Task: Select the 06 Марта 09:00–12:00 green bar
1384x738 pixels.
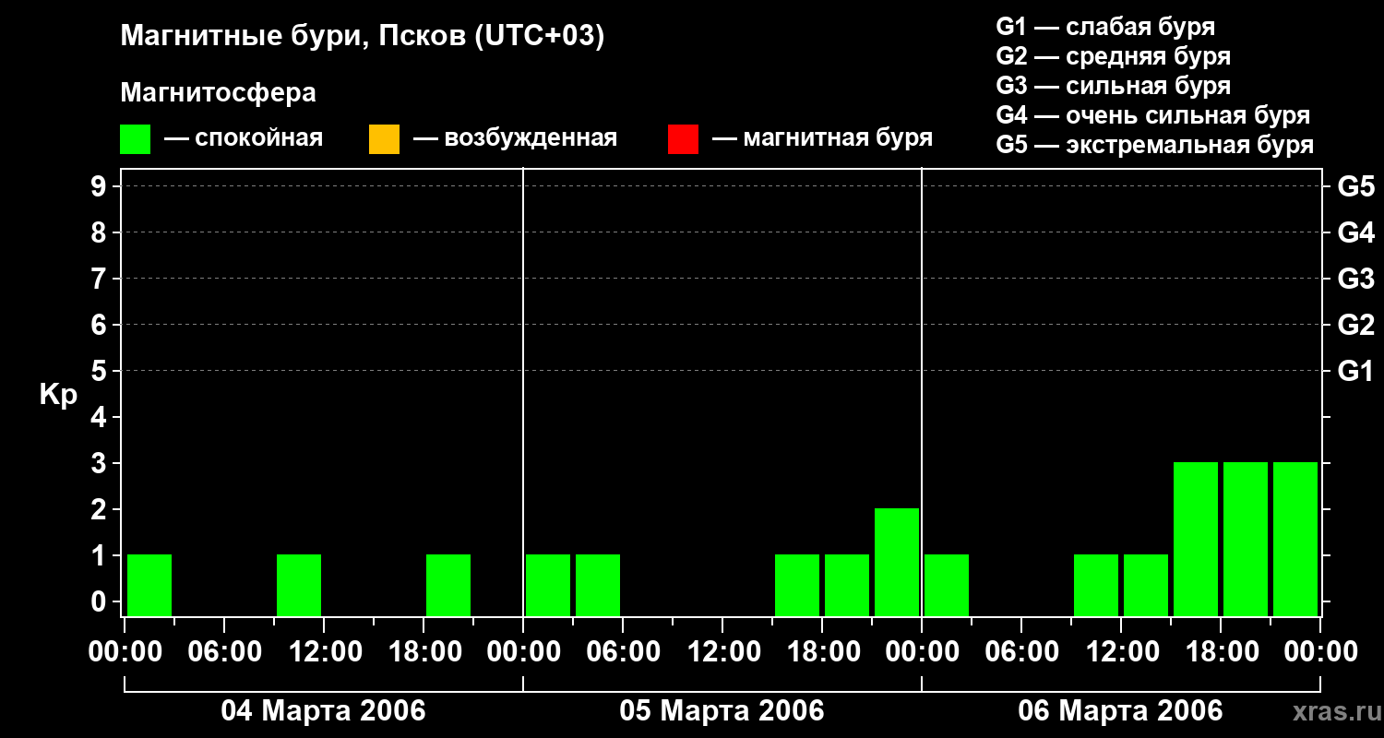Action: (1096, 585)
